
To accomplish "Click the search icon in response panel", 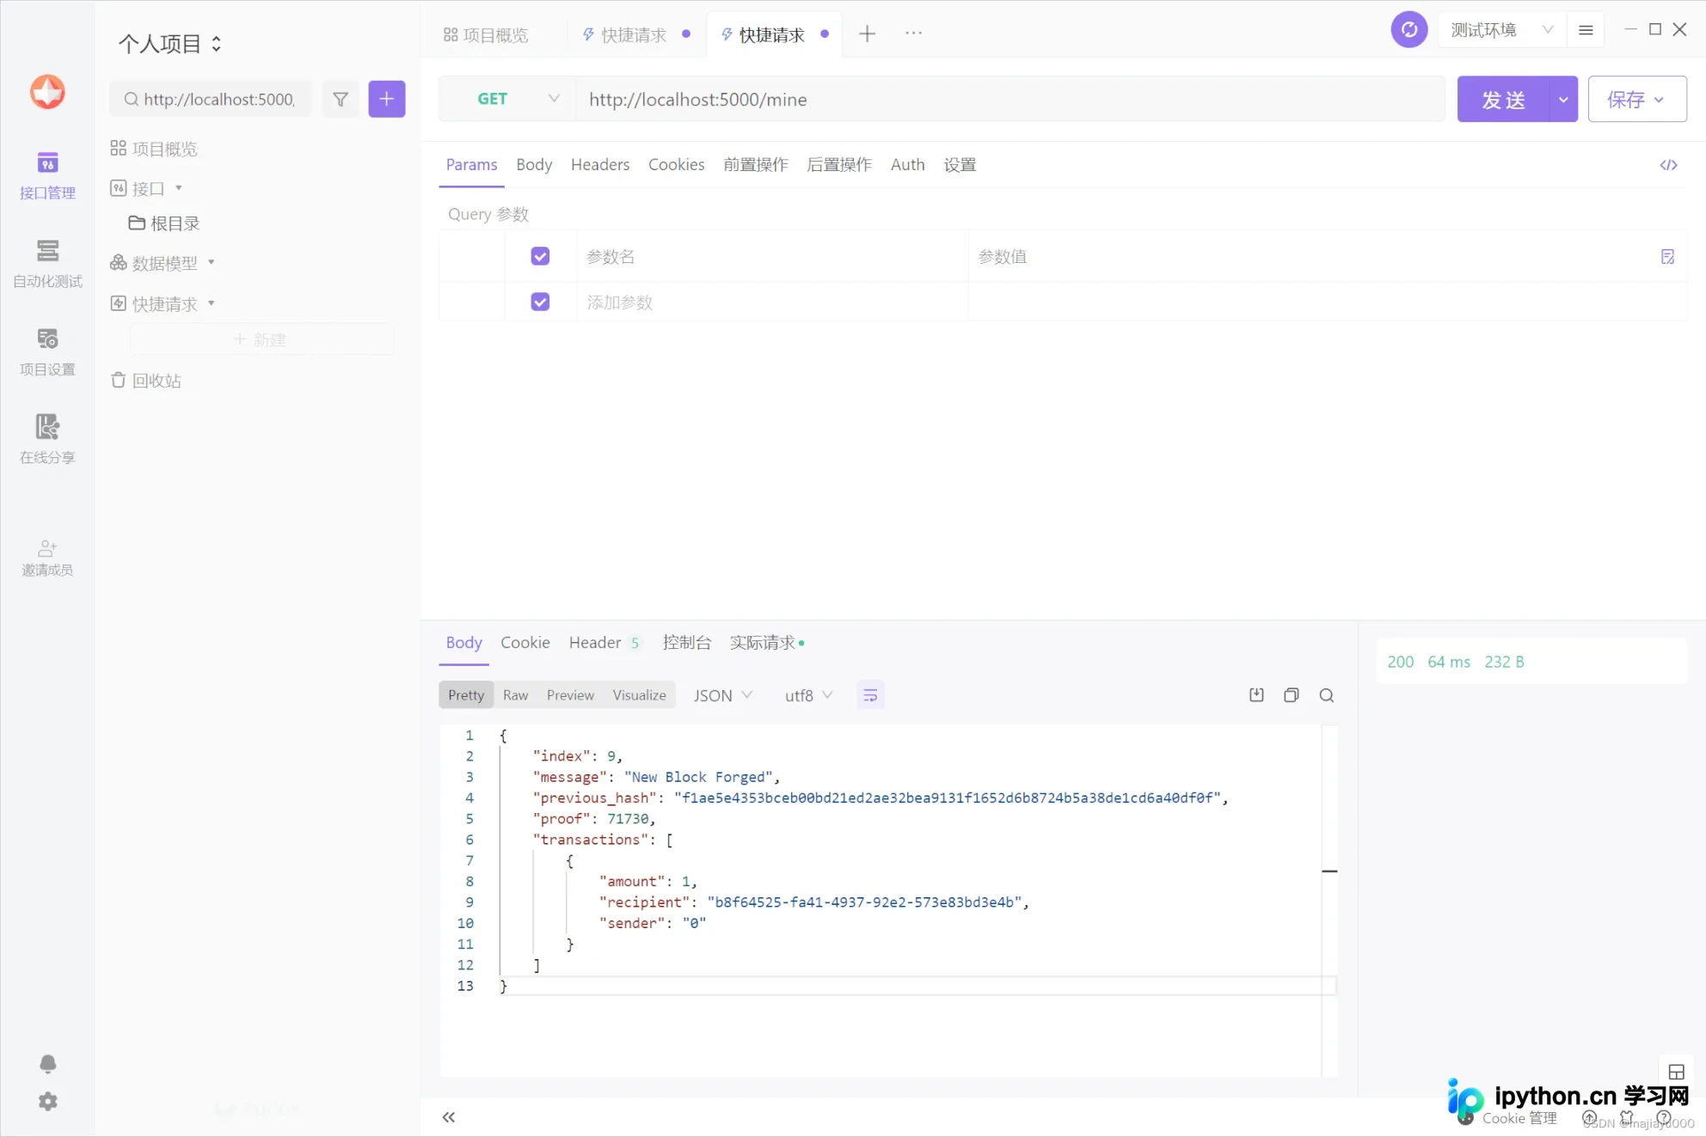I will click(1327, 695).
